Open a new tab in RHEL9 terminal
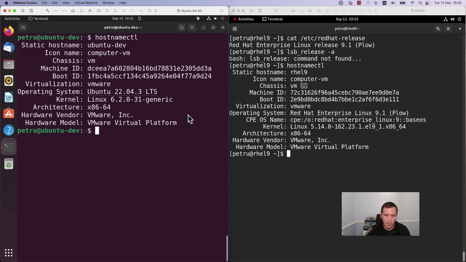Screen dimensions: 466x262 click(235, 28)
